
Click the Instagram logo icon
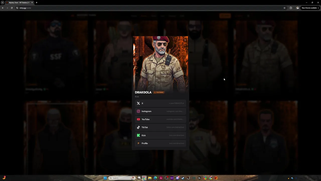[138, 111]
